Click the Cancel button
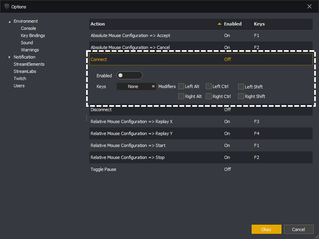319x239 pixels. pos(299,229)
